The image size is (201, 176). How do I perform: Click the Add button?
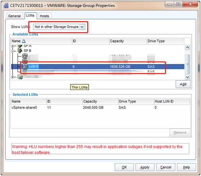click(x=183, y=84)
